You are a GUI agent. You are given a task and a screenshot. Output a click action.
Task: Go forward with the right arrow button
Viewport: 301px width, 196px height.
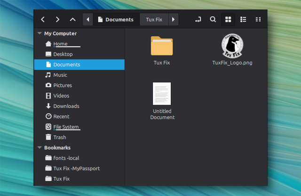57,19
